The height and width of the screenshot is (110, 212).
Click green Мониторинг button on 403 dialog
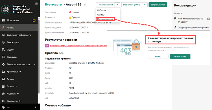click(x=180, y=57)
